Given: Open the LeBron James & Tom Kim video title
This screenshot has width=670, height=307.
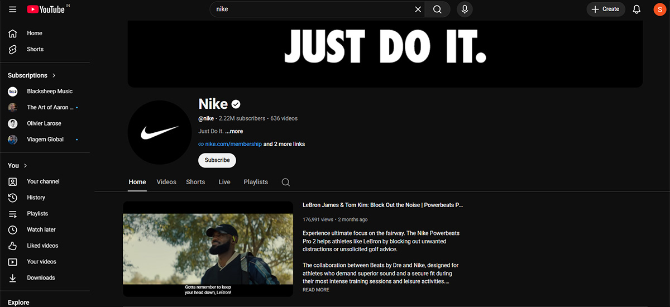Looking at the screenshot, I should tap(383, 205).
